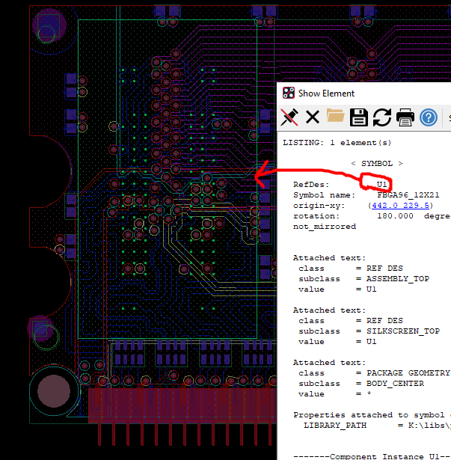Image resolution: width=451 pixels, height=460 pixels.
Task: Click the class value PACKAGE GEOMETRY
Action: coord(408,373)
